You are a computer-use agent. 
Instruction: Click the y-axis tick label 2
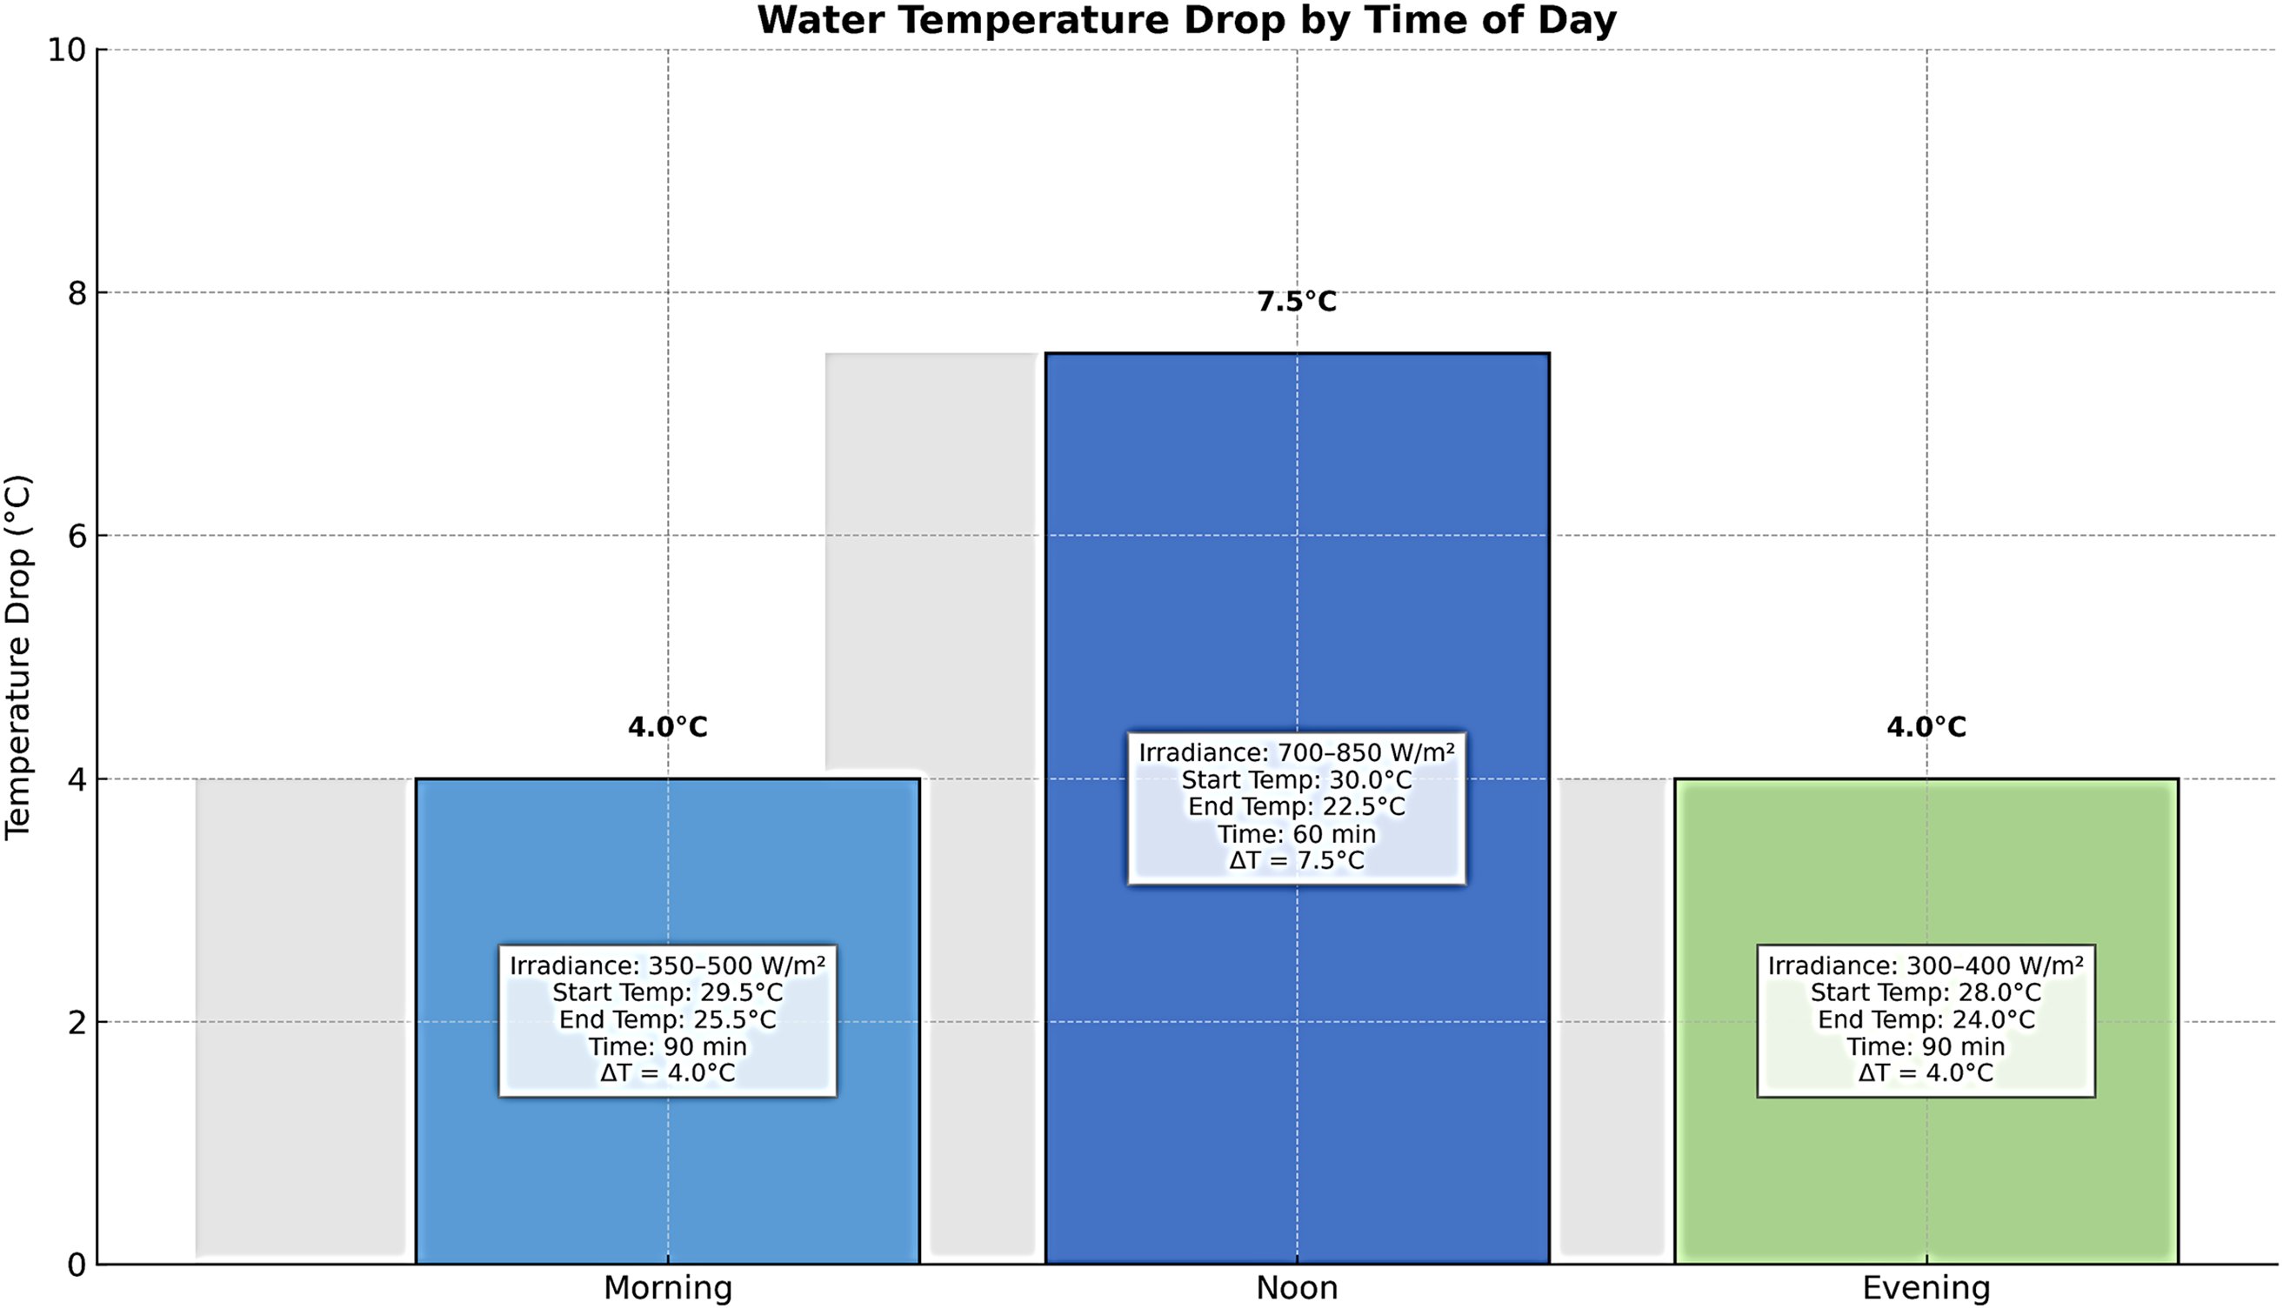77,1022
